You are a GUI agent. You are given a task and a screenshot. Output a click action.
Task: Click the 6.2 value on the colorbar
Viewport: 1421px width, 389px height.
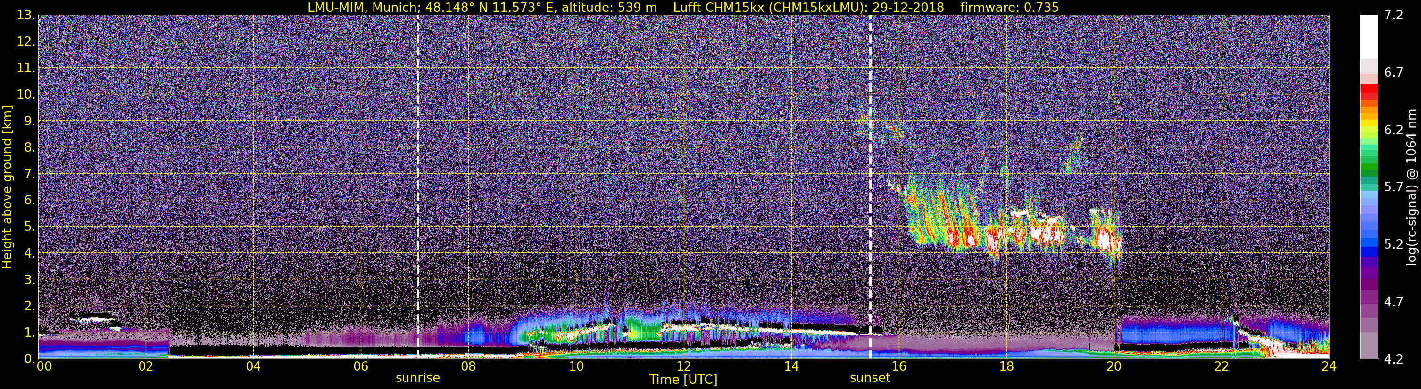pyautogui.click(x=1394, y=130)
